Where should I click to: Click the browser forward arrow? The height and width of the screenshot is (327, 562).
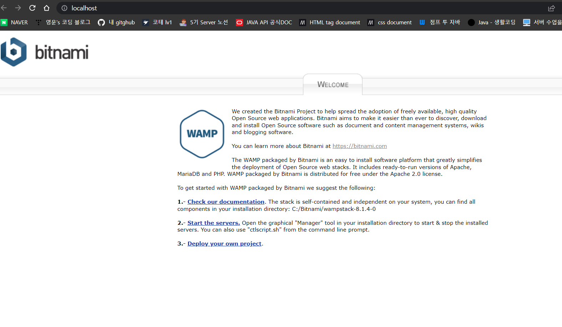[x=18, y=8]
